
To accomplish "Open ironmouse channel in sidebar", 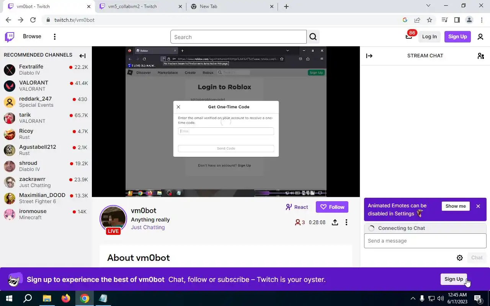I will pos(46,214).
